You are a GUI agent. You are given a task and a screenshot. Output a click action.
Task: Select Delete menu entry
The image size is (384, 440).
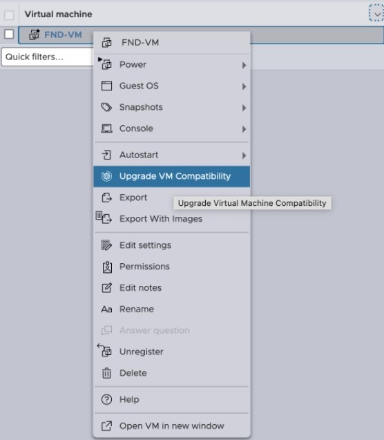point(172,373)
